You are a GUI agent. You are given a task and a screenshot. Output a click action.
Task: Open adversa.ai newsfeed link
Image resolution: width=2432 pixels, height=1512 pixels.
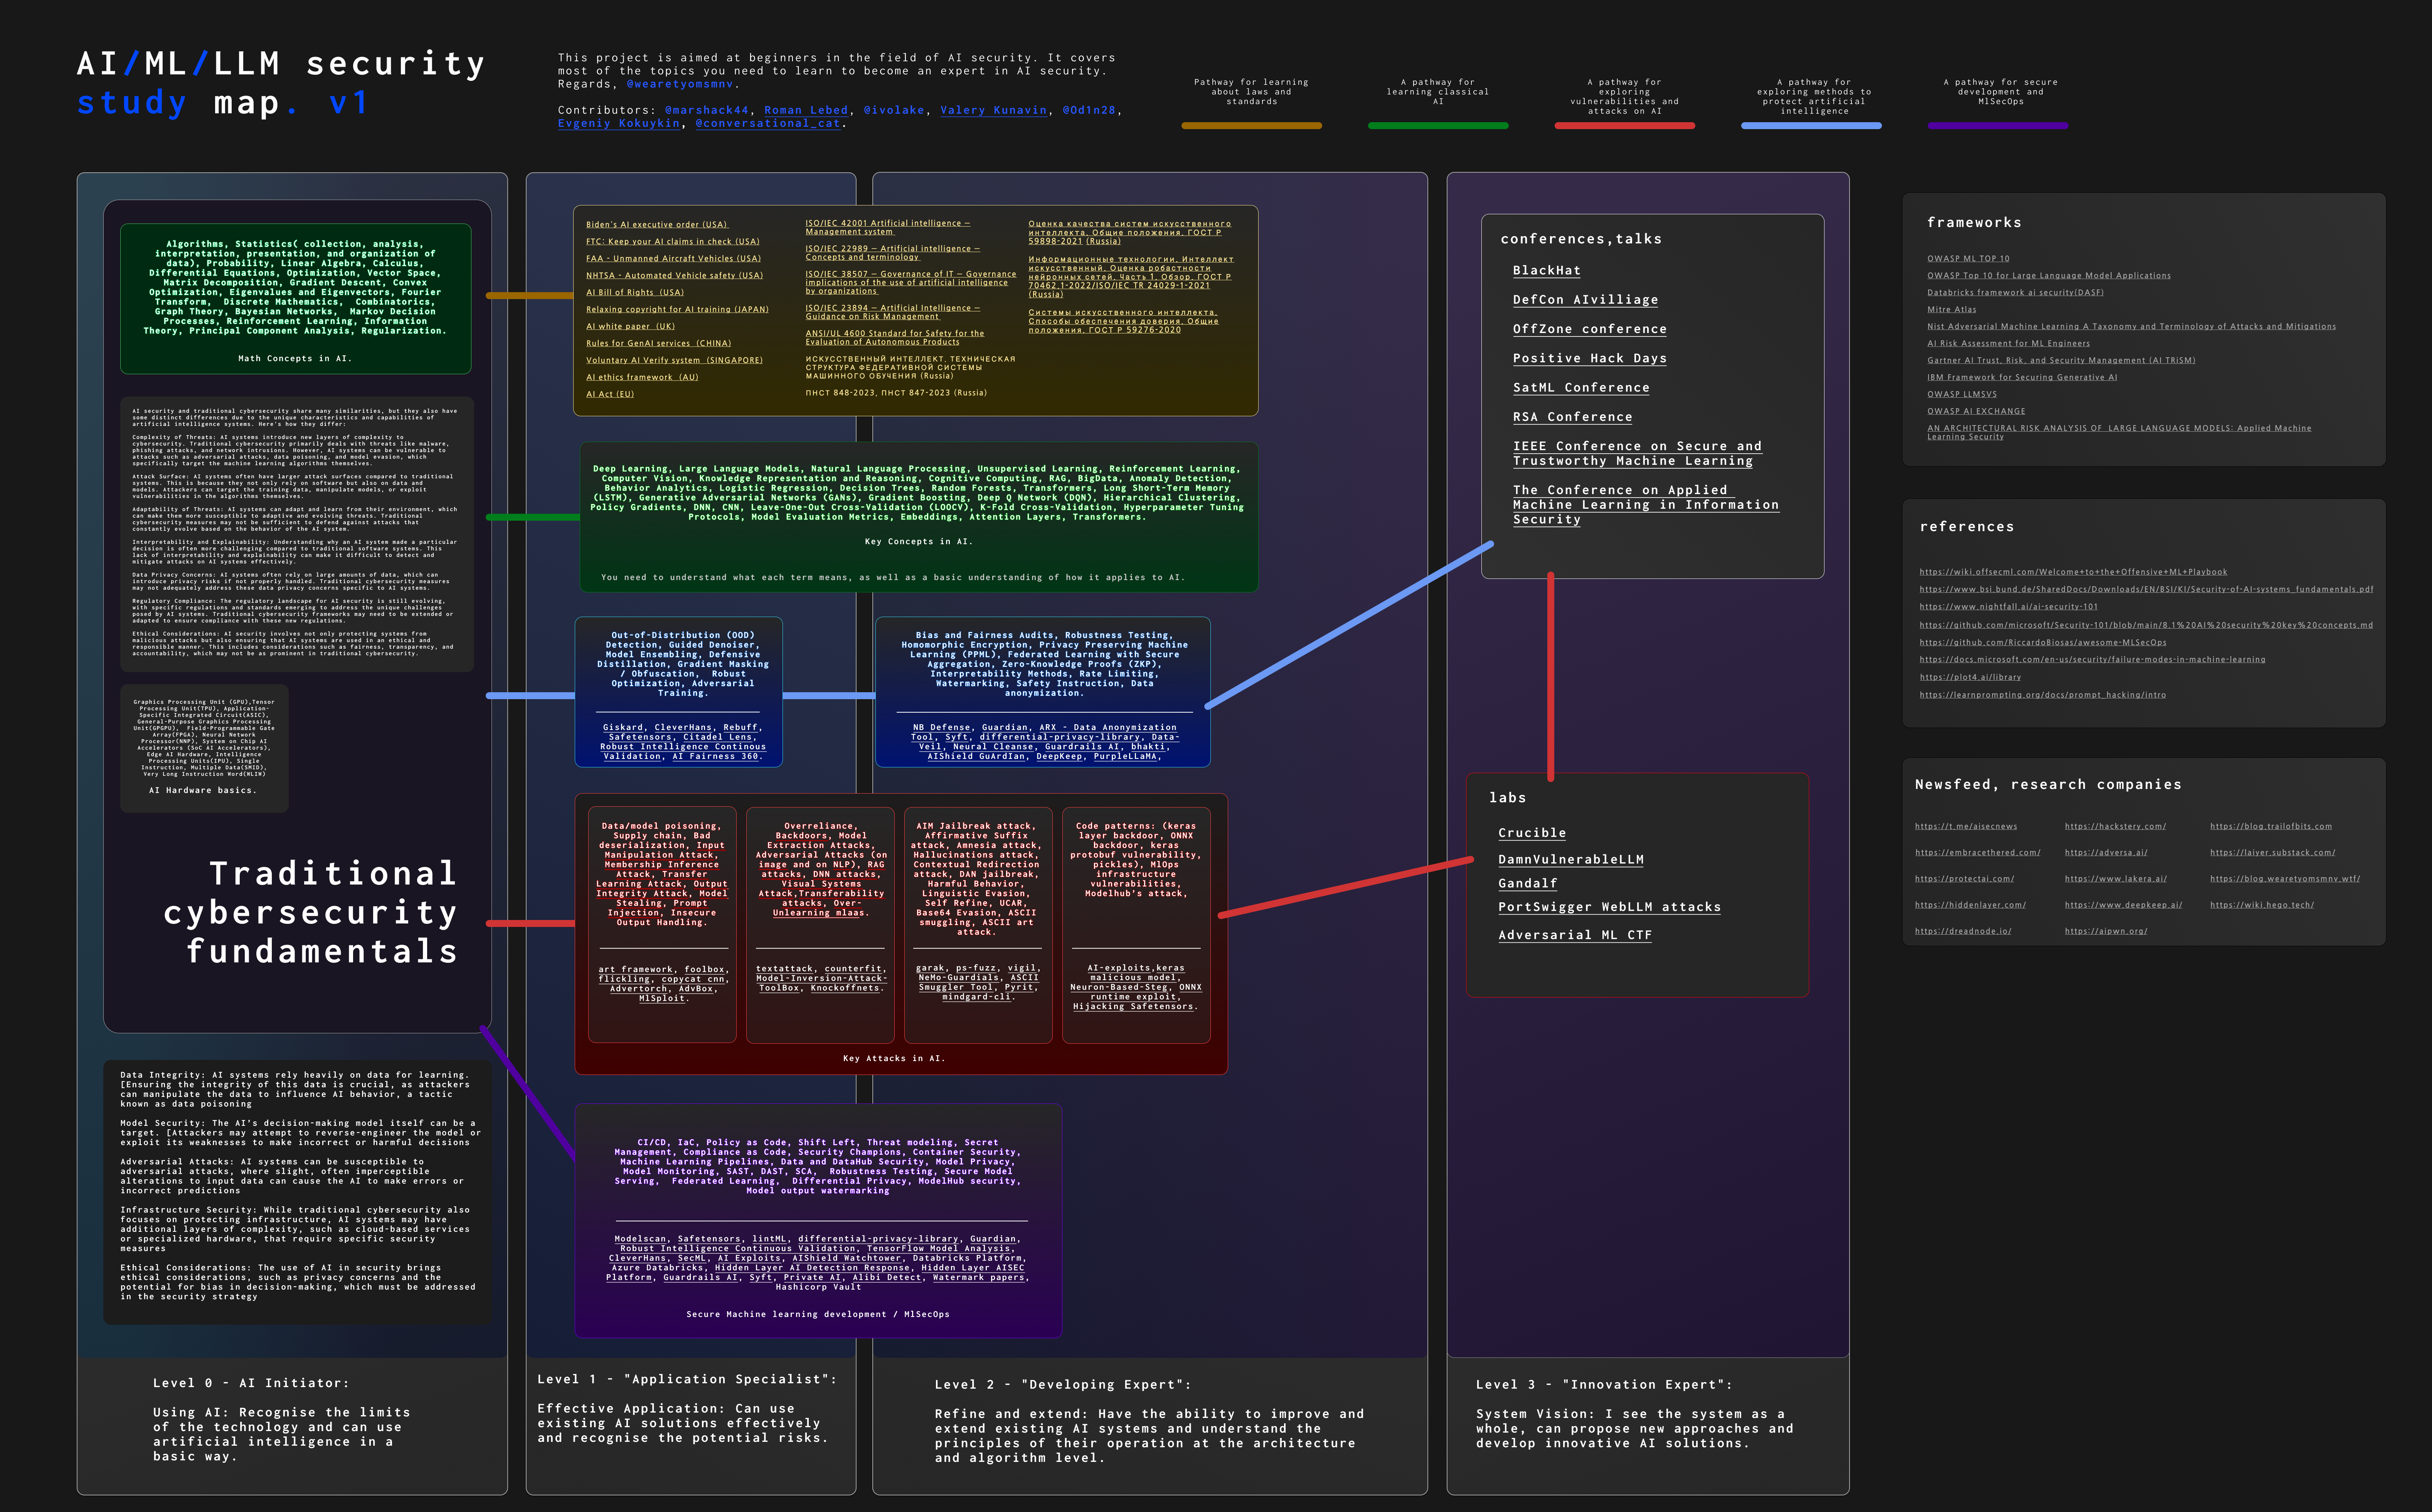(2106, 852)
